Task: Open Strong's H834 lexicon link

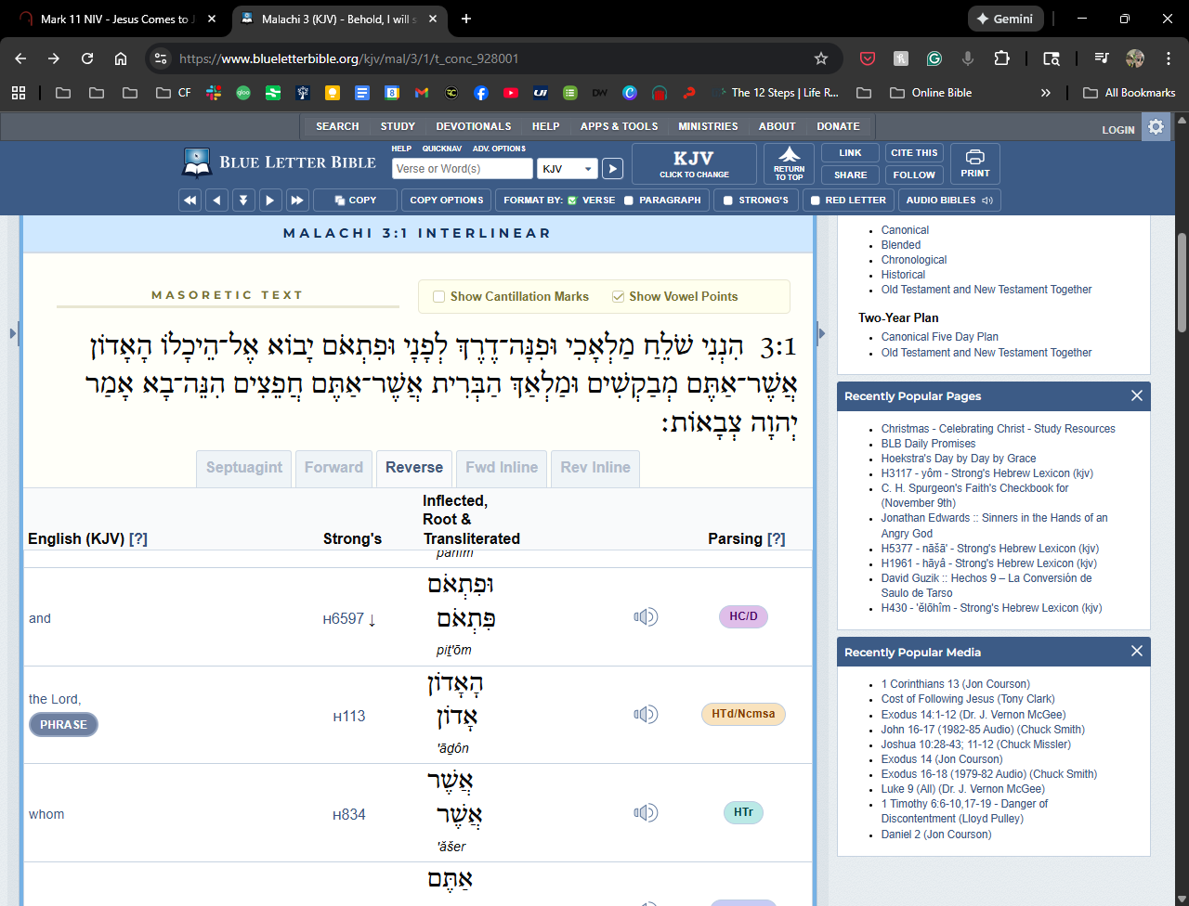Action: pyautogui.click(x=349, y=815)
